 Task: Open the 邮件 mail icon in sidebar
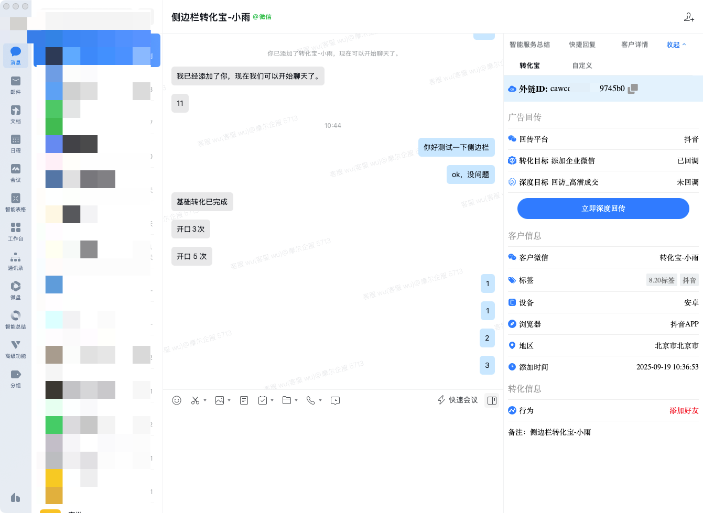tap(16, 85)
